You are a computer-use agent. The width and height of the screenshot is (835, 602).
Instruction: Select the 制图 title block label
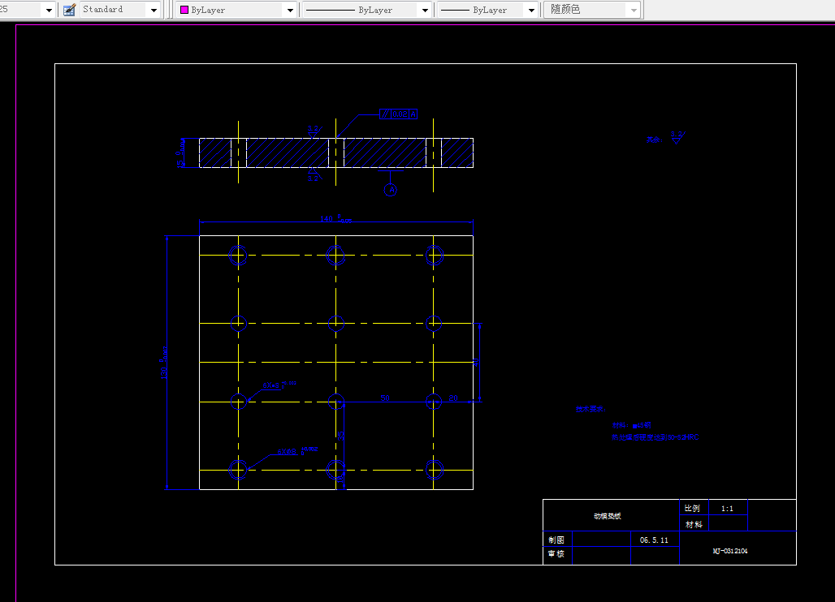point(556,540)
